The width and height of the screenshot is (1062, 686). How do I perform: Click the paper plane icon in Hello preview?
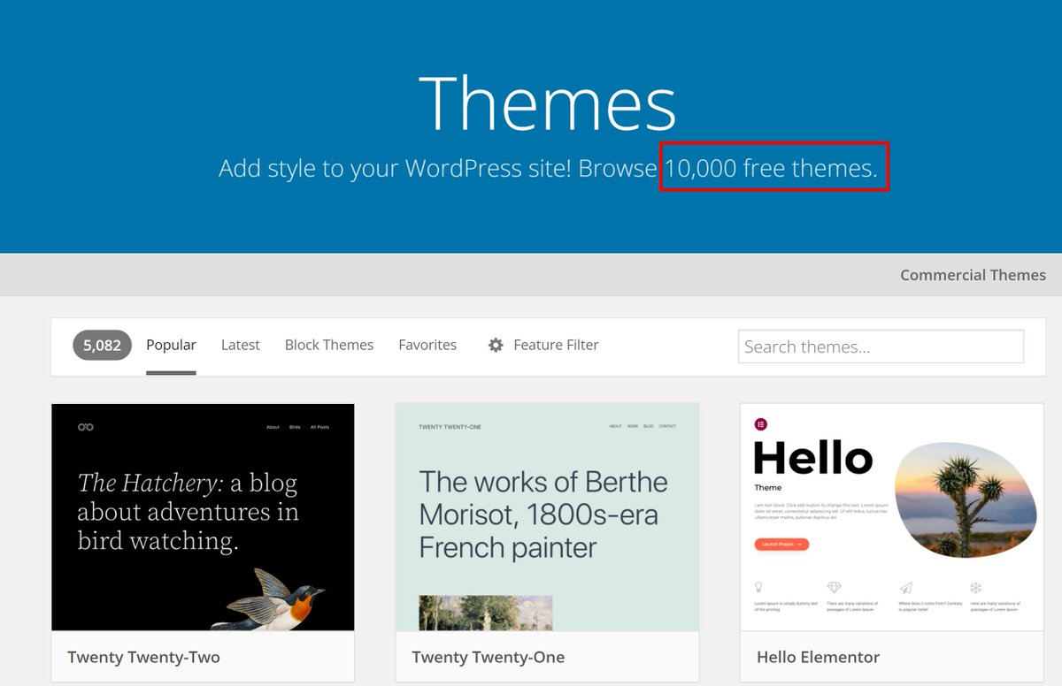pos(905,588)
